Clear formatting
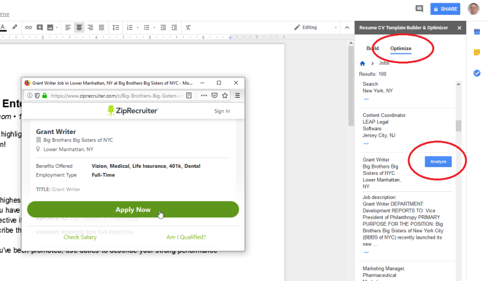The height and width of the screenshot is (281, 487). (188, 27)
